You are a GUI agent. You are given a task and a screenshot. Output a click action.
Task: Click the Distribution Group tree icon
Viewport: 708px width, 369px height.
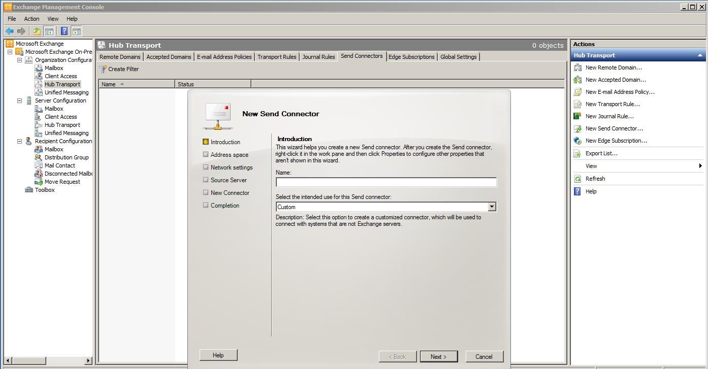39,157
